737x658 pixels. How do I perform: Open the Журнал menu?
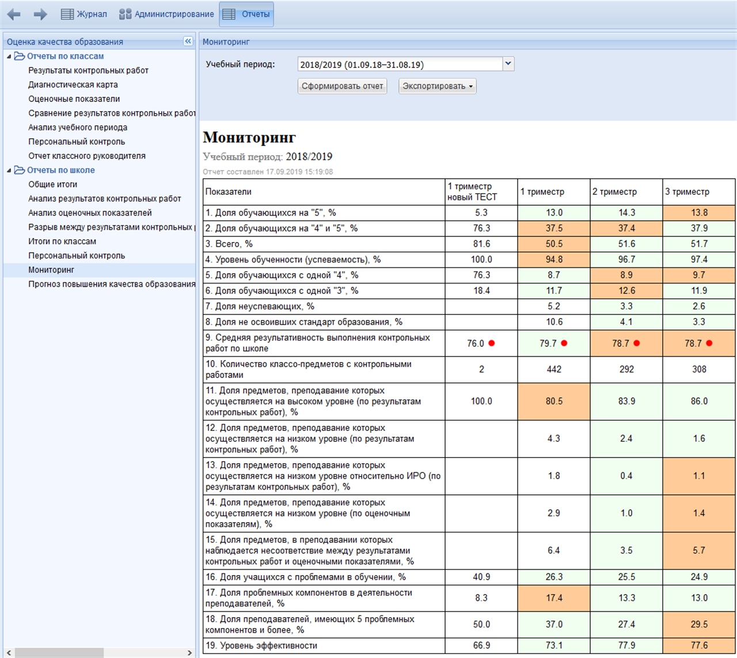coord(84,14)
